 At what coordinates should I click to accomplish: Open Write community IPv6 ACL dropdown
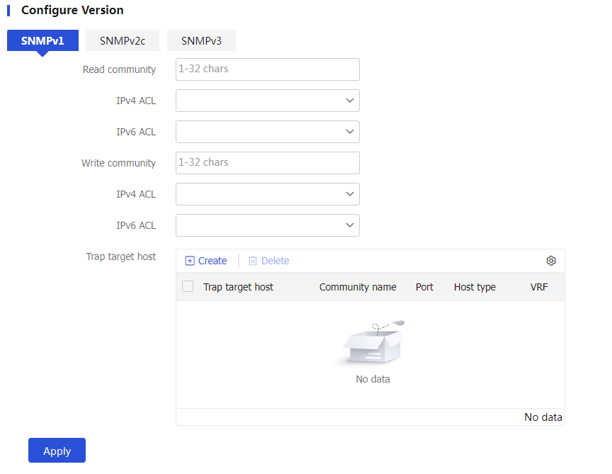(x=267, y=225)
